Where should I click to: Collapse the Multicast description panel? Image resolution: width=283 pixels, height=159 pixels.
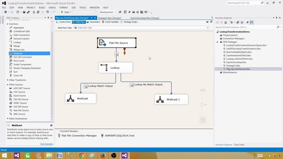(8, 125)
